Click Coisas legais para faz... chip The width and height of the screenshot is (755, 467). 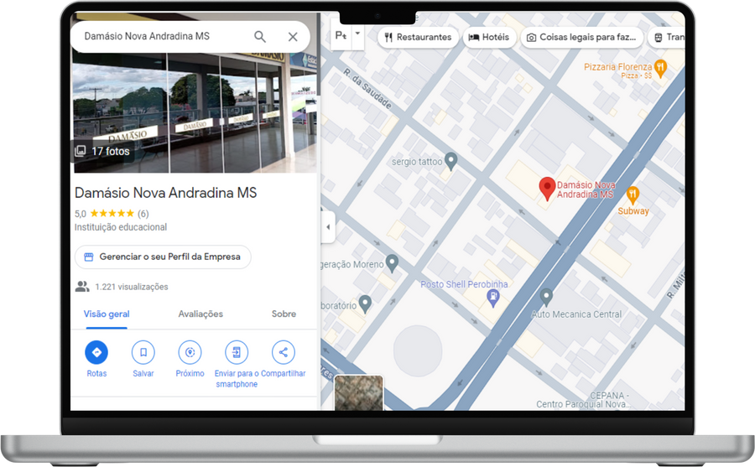(581, 37)
